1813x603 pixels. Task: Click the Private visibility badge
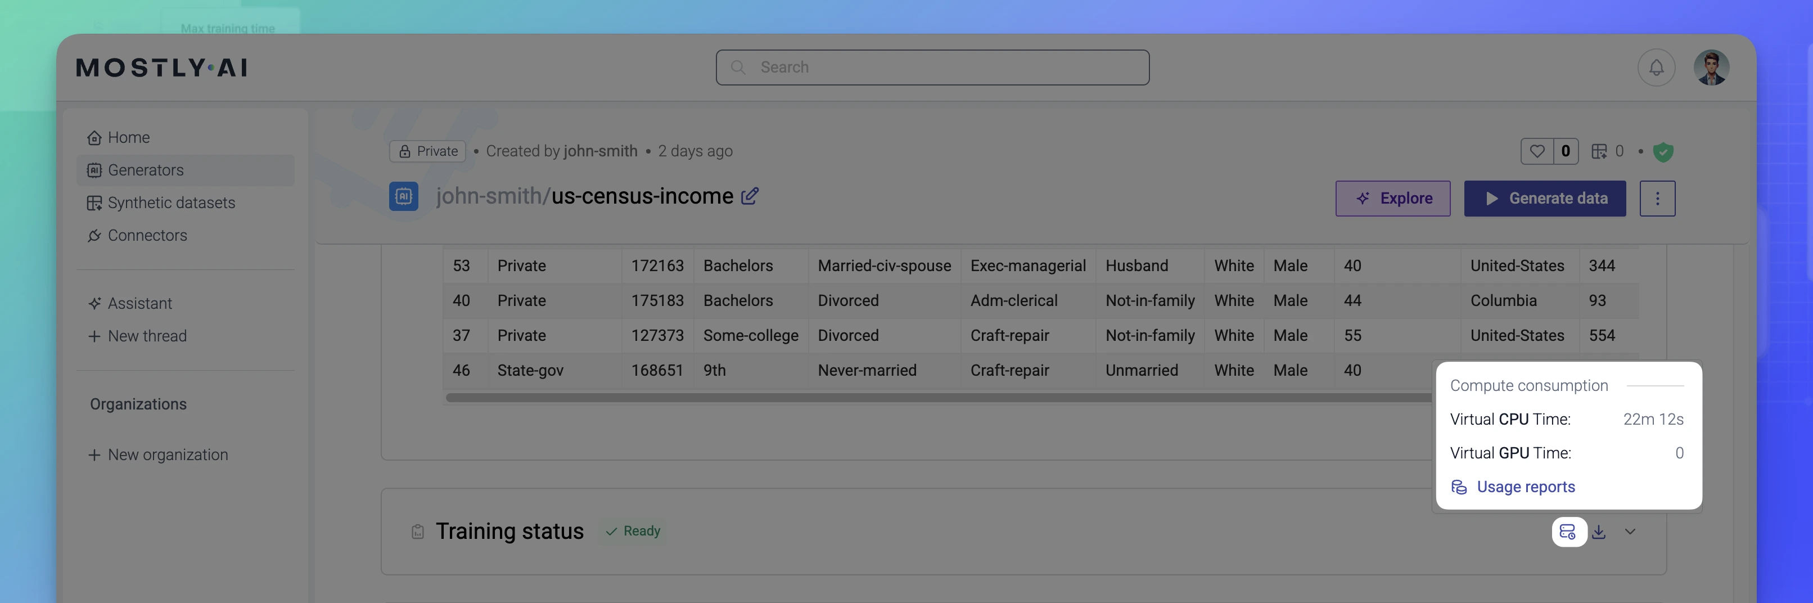(x=428, y=151)
